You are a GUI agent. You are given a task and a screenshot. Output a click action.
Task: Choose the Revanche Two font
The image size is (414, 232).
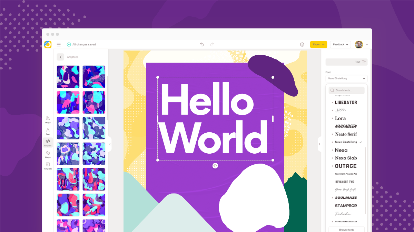[345, 182]
